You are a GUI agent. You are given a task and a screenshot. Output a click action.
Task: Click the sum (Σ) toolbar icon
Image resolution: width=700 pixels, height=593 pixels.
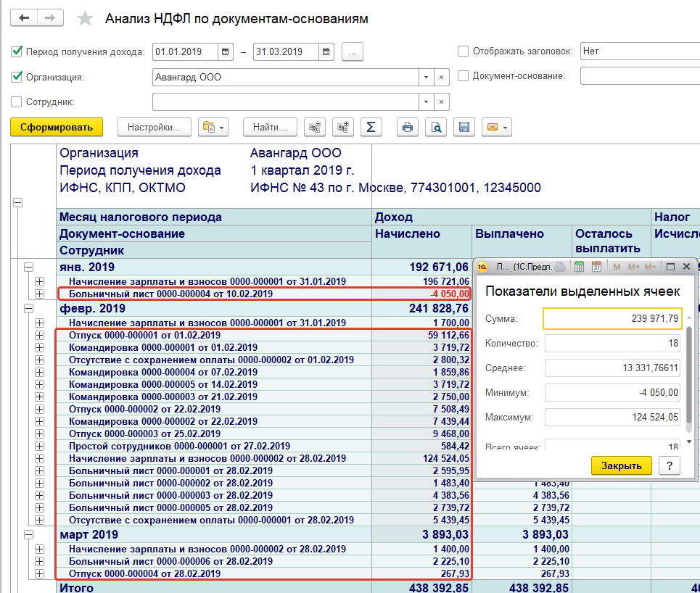[371, 127]
